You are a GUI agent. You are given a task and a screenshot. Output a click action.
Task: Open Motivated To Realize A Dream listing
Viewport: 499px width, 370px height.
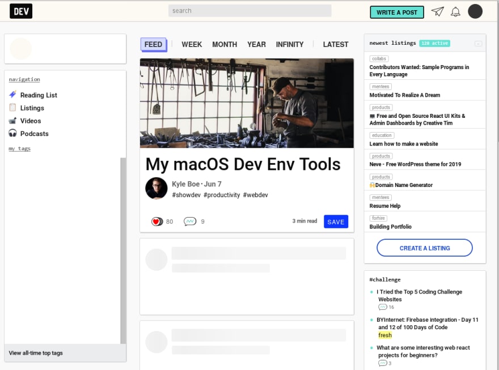[404, 95]
